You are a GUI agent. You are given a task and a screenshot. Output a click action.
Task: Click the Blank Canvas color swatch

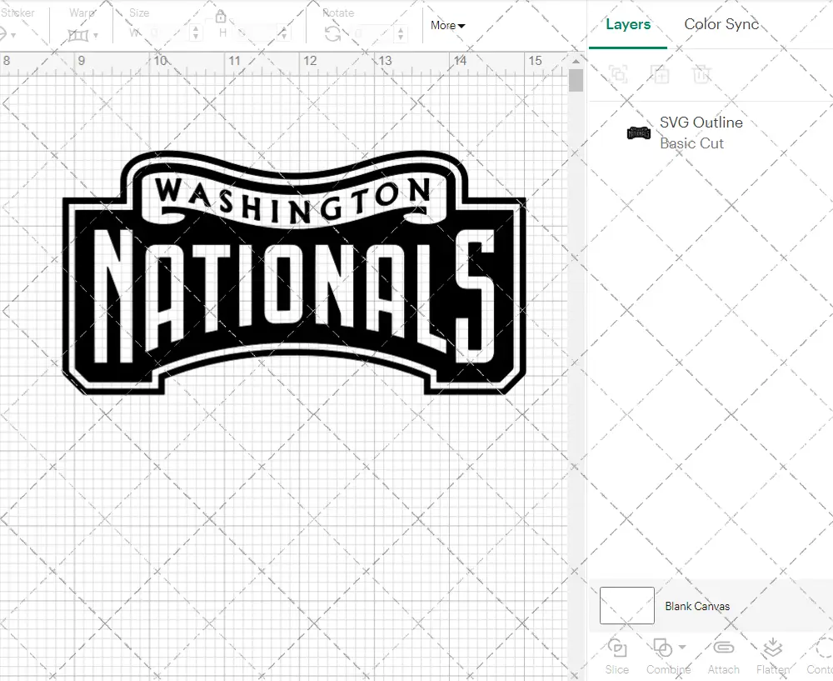tap(626, 606)
